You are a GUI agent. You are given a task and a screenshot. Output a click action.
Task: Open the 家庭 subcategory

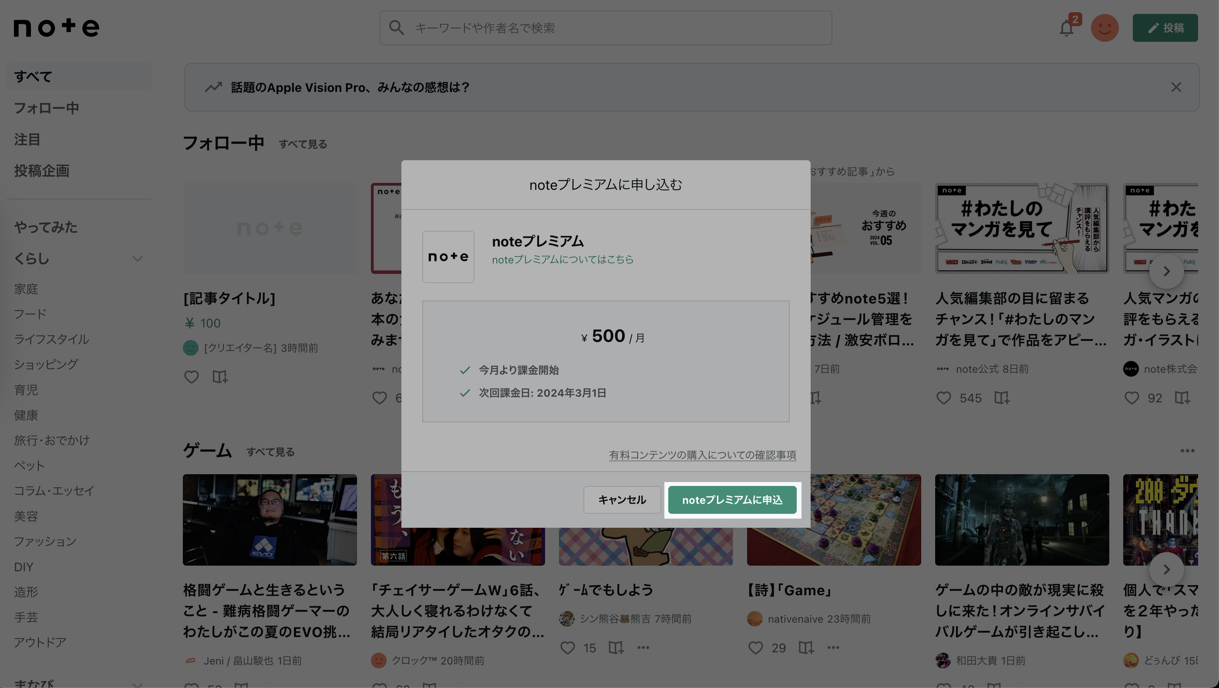[26, 289]
